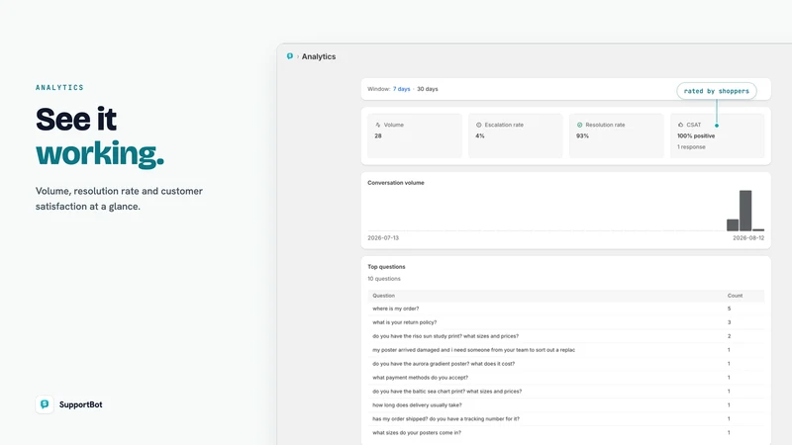Click the SupportBot logo at bottom left

[45, 404]
